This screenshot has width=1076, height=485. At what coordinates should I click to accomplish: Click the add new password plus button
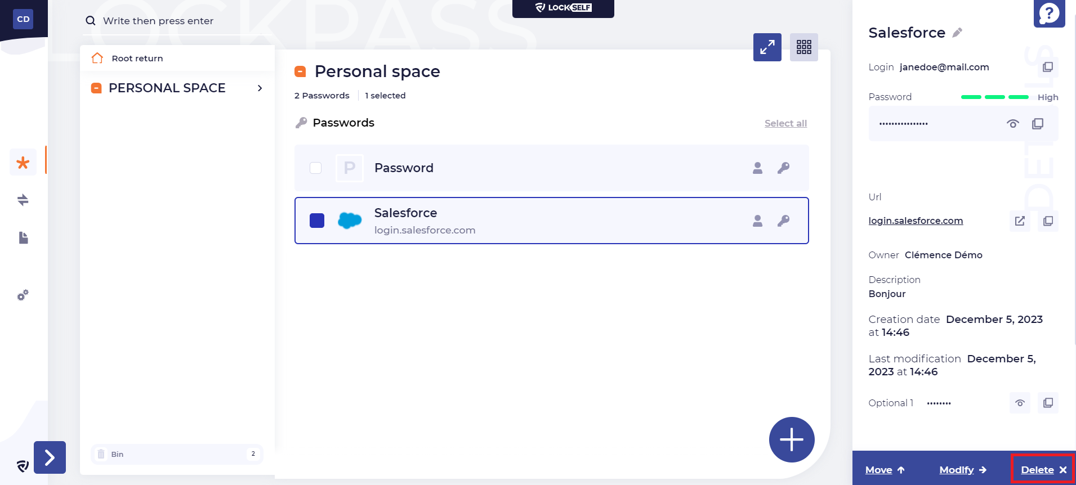click(x=791, y=439)
